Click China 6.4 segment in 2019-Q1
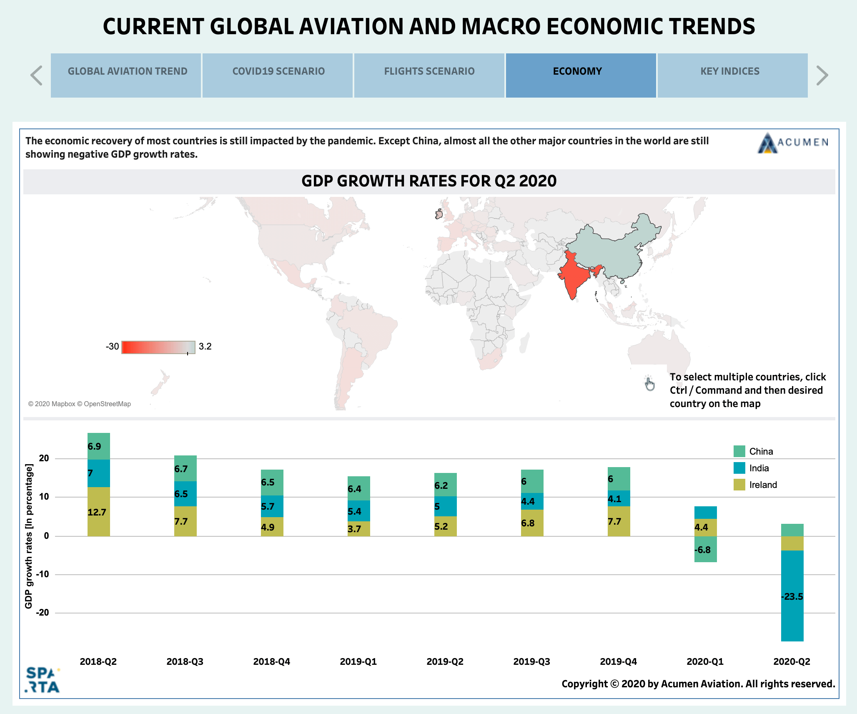Screen dimensions: 857x714 point(359,488)
